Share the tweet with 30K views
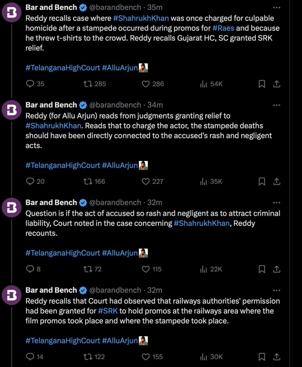 tap(277, 357)
